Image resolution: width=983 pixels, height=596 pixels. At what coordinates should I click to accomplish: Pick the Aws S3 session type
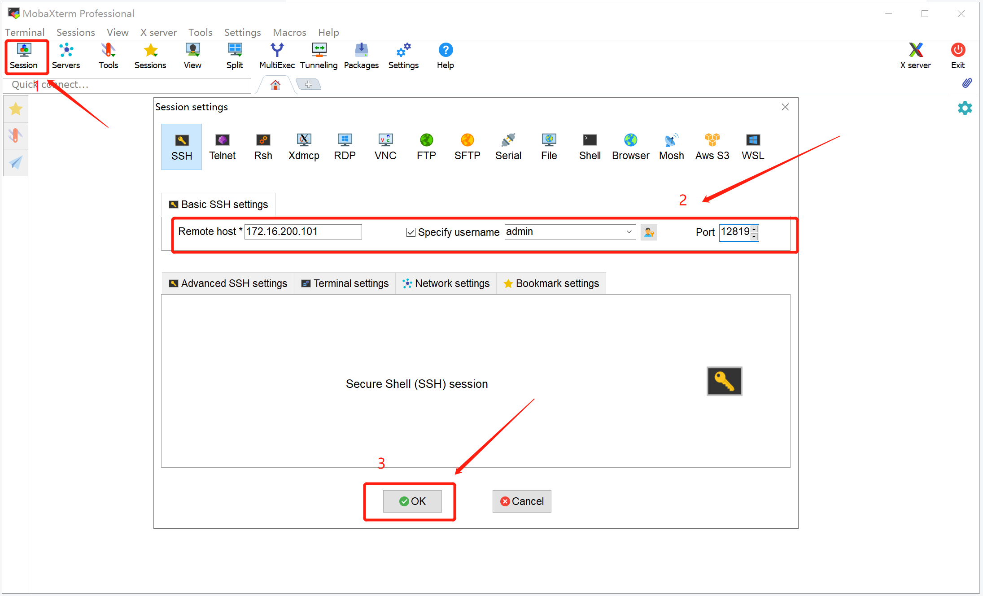click(712, 147)
